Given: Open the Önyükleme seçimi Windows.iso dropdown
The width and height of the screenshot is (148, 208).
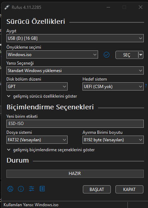Looking at the screenshot, I should click(52, 55).
